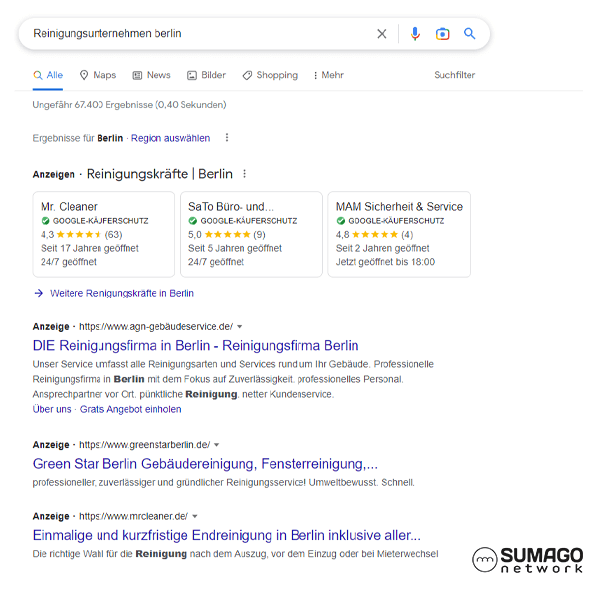Open Google Lens camera search icon
Screen dimensions: 597x597
point(442,34)
